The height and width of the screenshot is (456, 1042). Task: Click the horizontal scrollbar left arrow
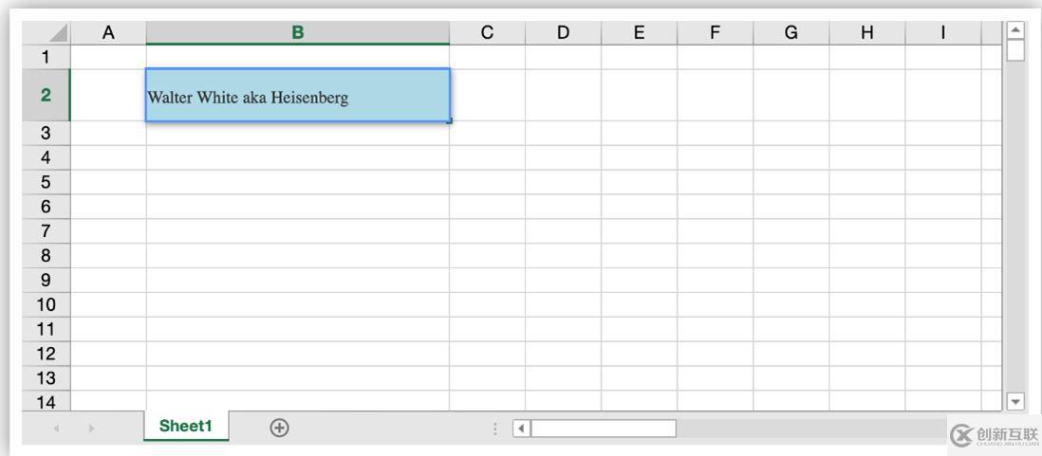click(521, 429)
